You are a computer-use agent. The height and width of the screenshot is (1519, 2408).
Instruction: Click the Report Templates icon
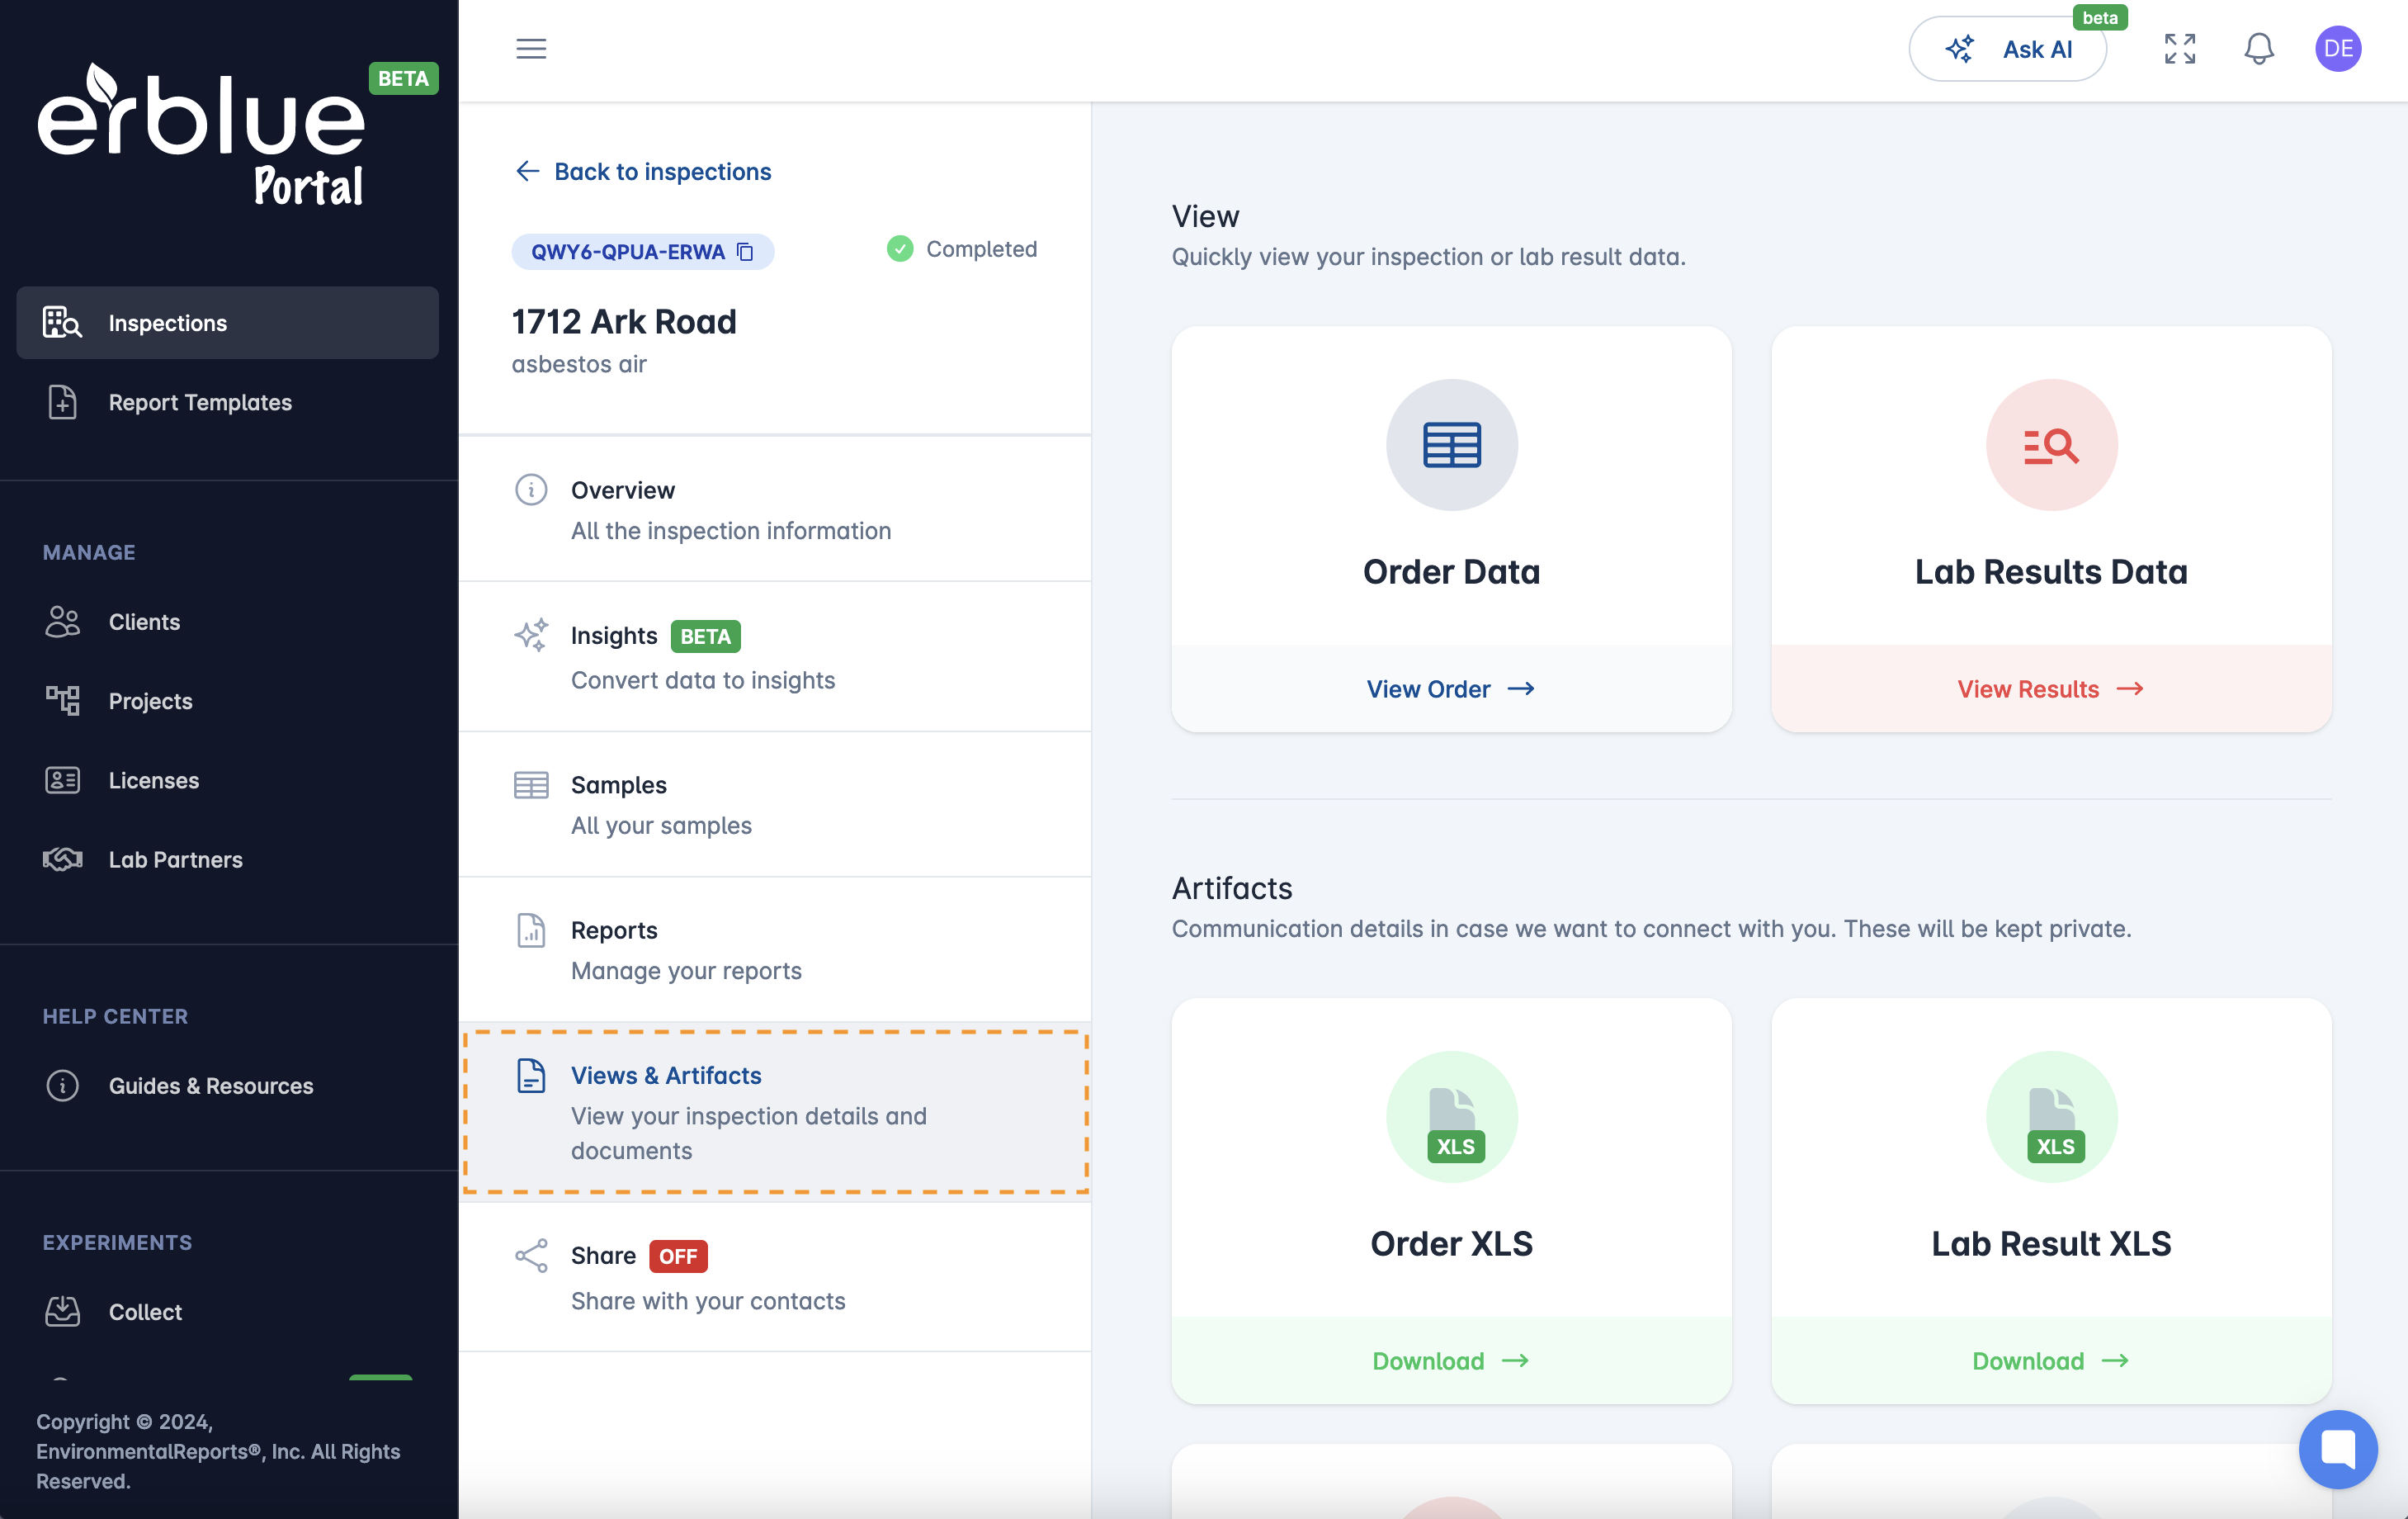(61, 400)
